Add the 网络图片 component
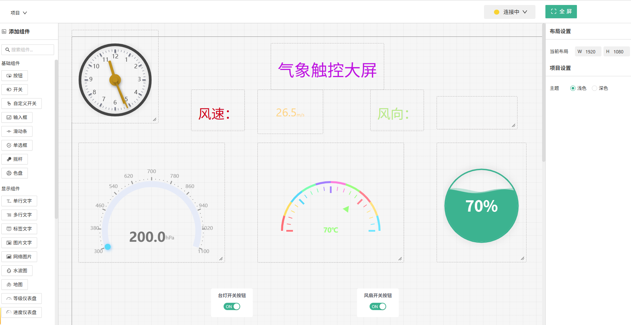Screen dimensions: 631x325 pos(19,257)
